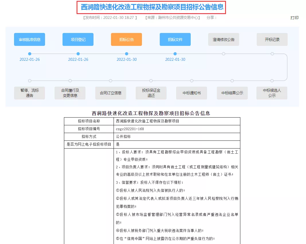Click the 打印 print link

[x=294, y=18]
